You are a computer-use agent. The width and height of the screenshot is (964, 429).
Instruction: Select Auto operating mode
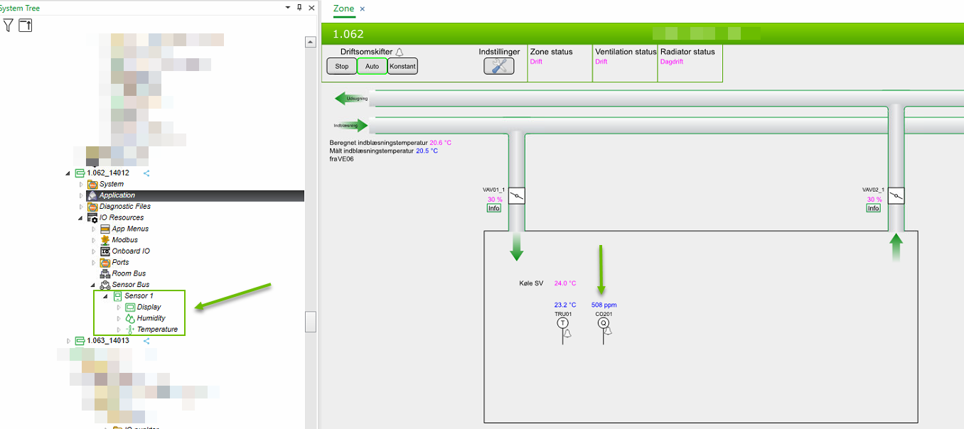tap(373, 66)
